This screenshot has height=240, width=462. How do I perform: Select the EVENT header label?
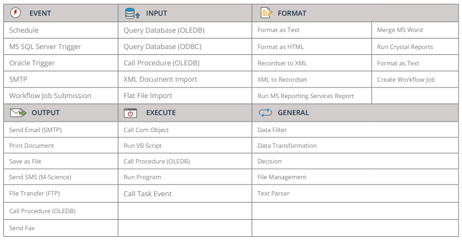point(40,13)
